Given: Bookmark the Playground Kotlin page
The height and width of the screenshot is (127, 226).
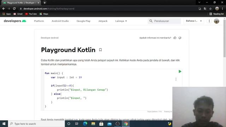Looking at the screenshot, I should coord(100,50).
